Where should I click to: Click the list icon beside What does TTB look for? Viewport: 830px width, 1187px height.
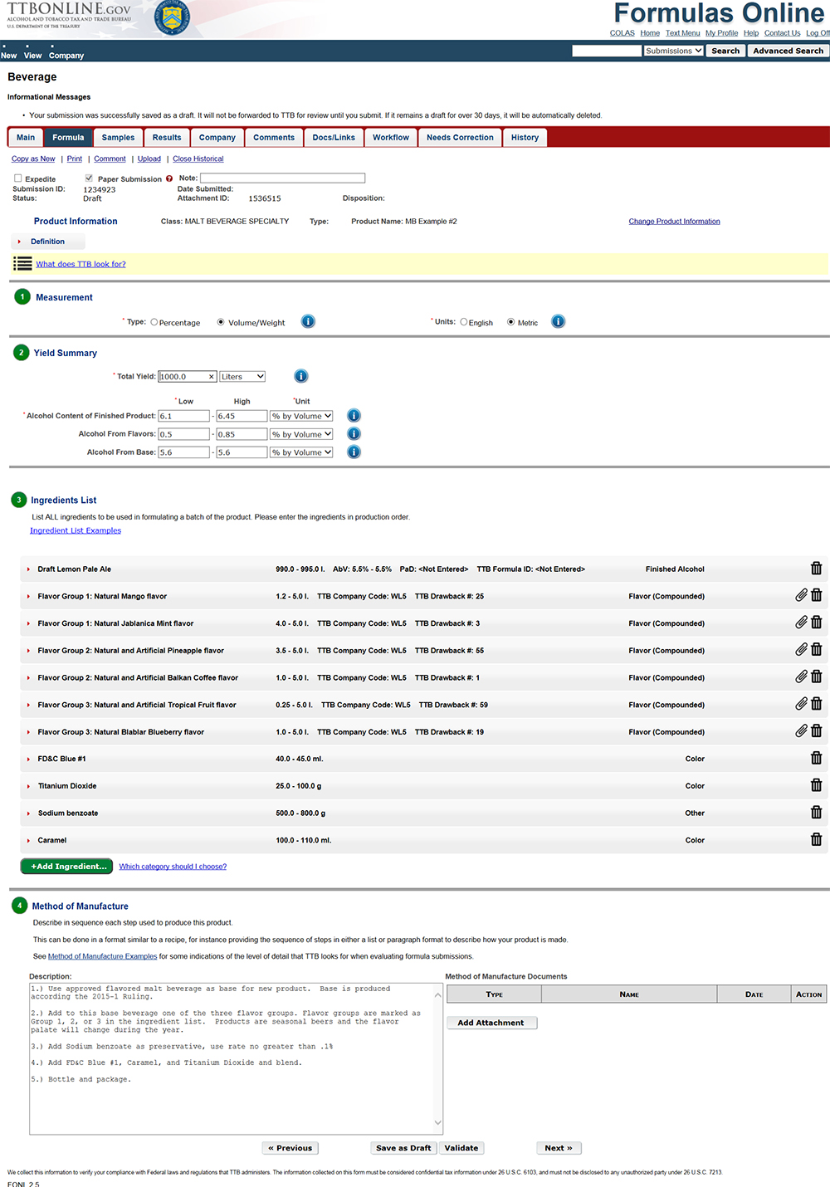pyautogui.click(x=22, y=264)
